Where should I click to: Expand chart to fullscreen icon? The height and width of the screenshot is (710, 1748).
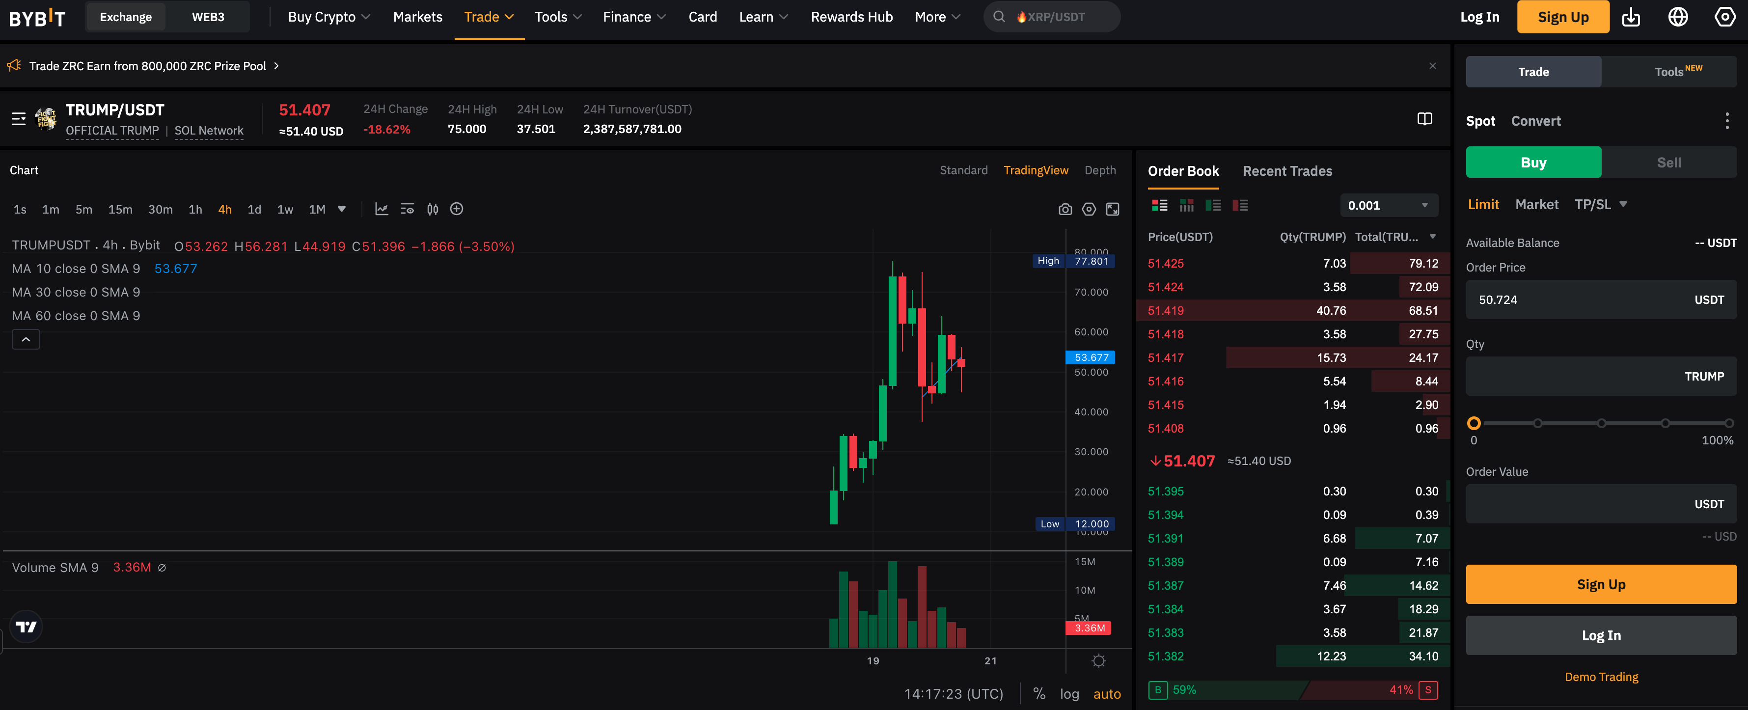1112,209
